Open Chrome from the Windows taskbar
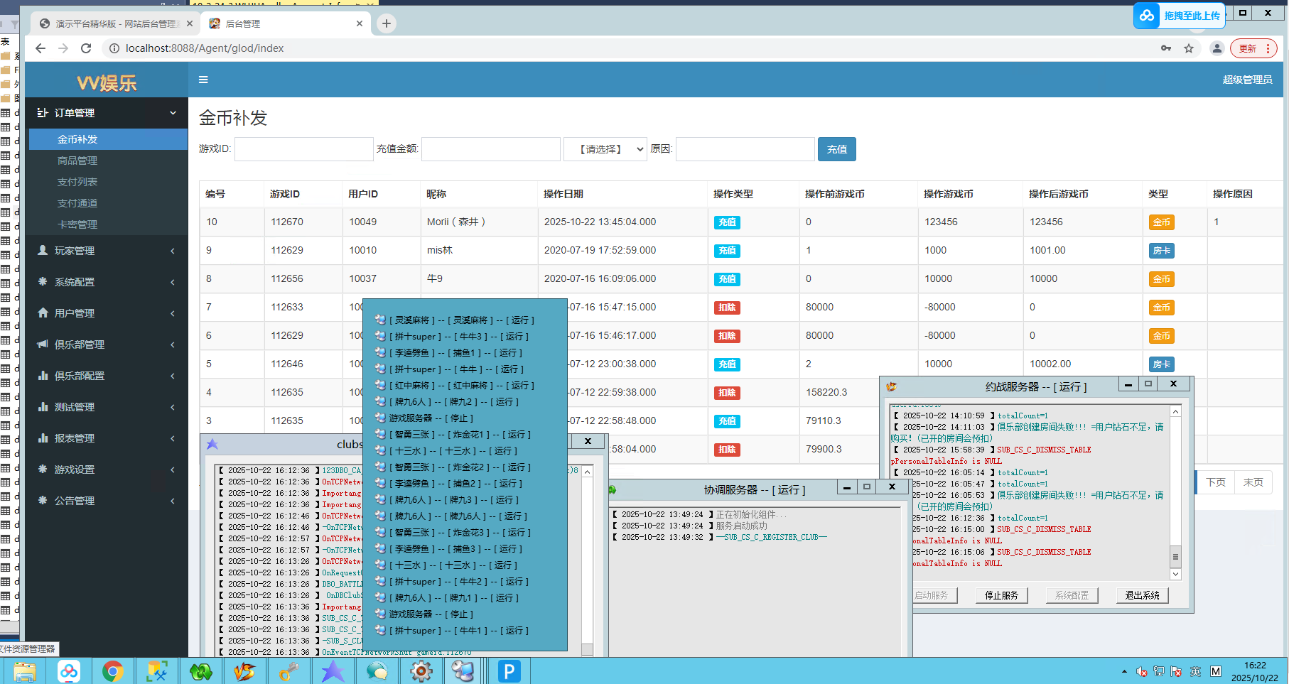This screenshot has height=684, width=1289. pyautogui.click(x=112, y=671)
